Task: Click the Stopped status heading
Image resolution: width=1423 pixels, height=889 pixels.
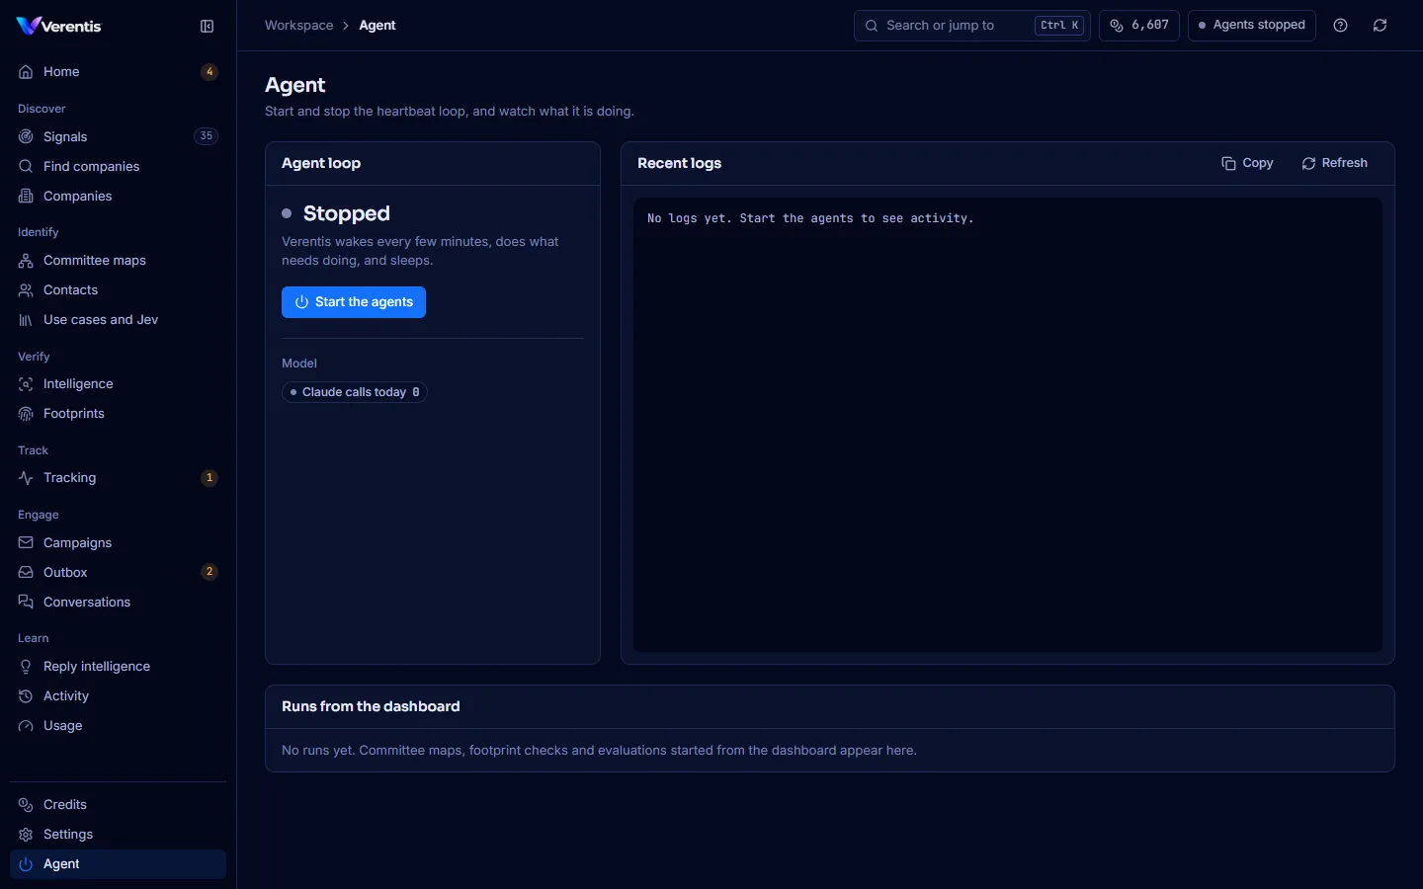Action: [x=347, y=213]
